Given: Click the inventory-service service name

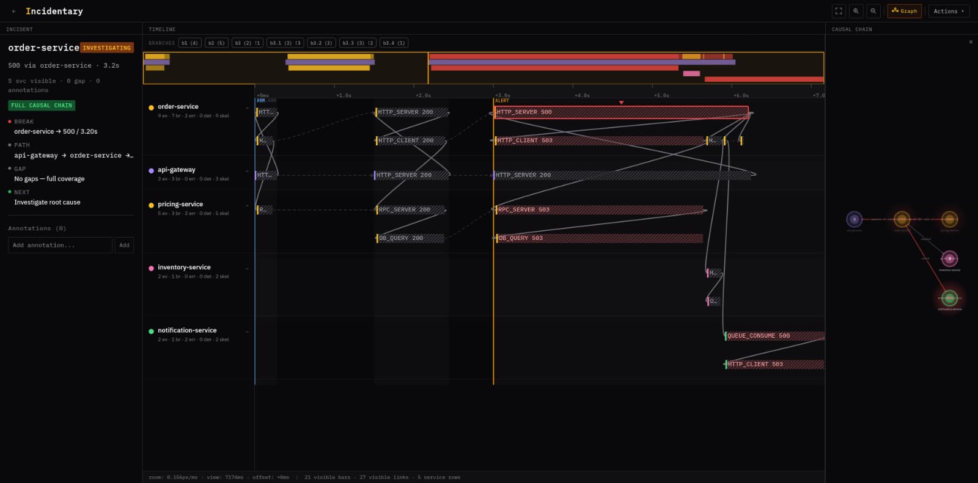Looking at the screenshot, I should coord(184,267).
